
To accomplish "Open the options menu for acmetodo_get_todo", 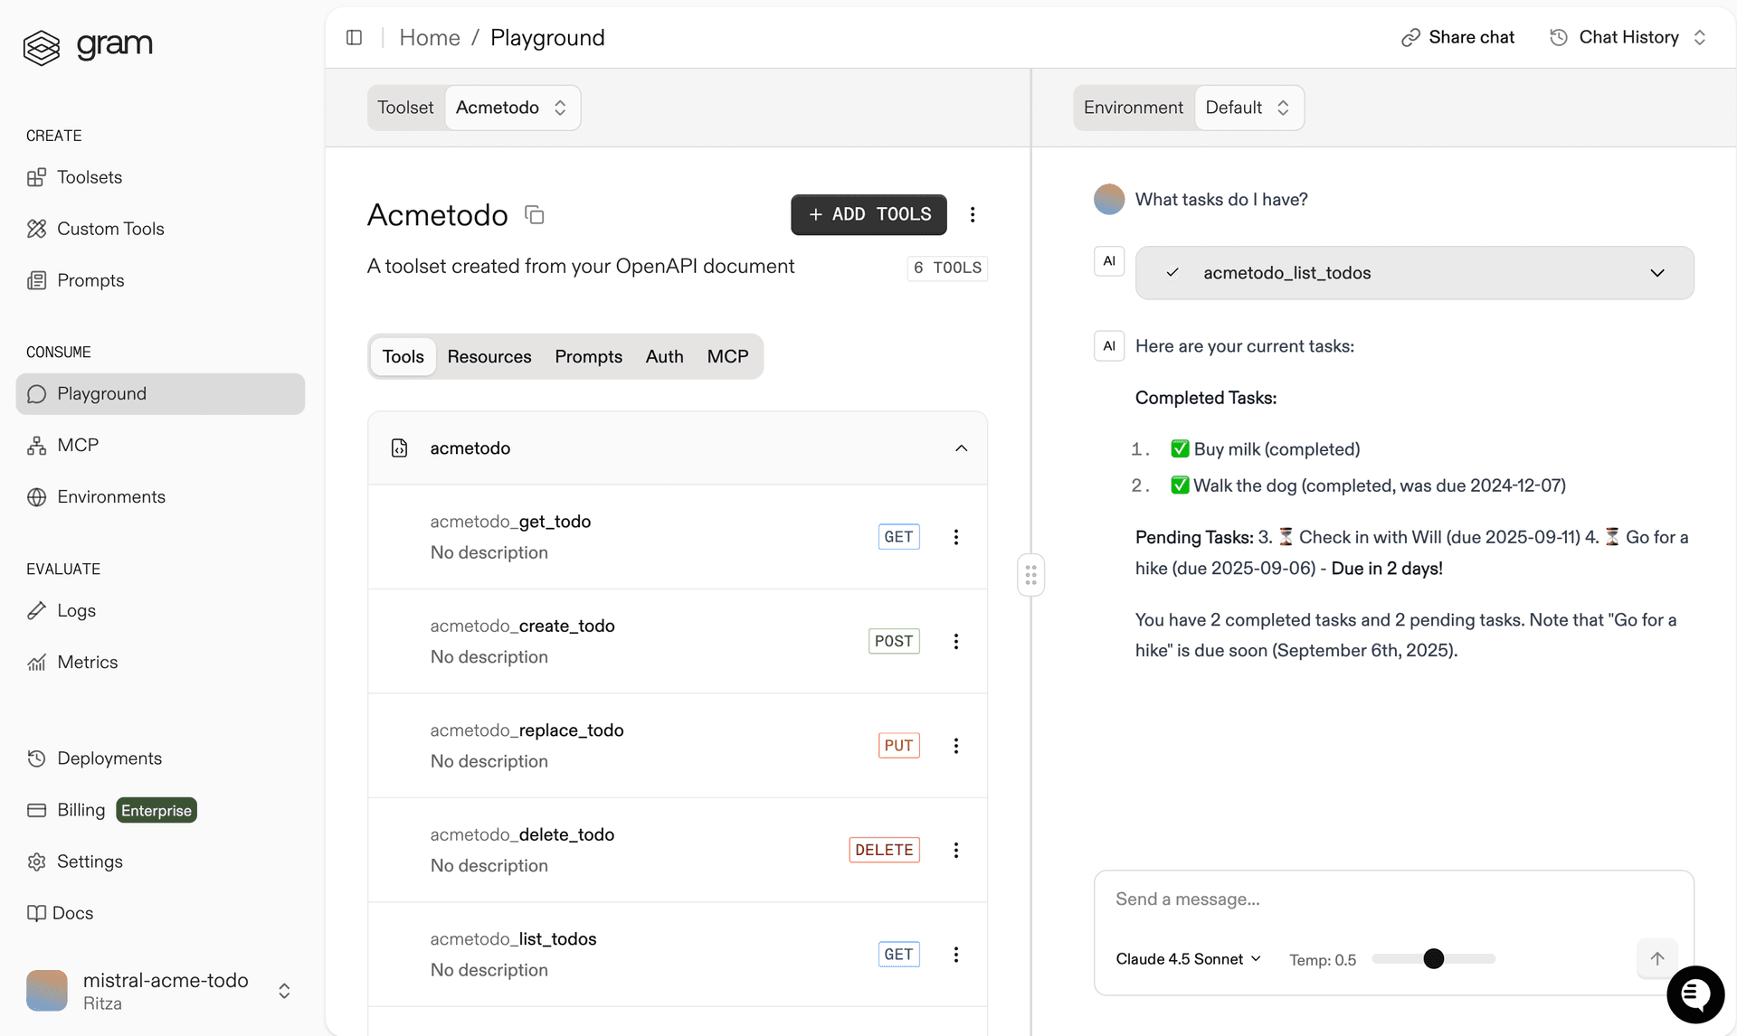I will click(956, 537).
